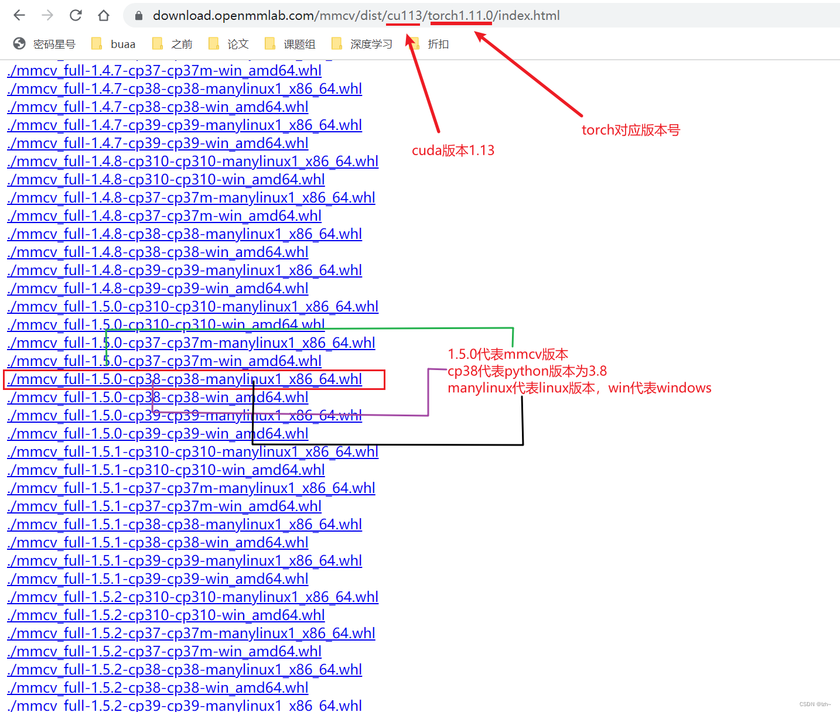The image size is (840, 712).
Task: Click the 密码星号 bookmark
Action: click(45, 43)
